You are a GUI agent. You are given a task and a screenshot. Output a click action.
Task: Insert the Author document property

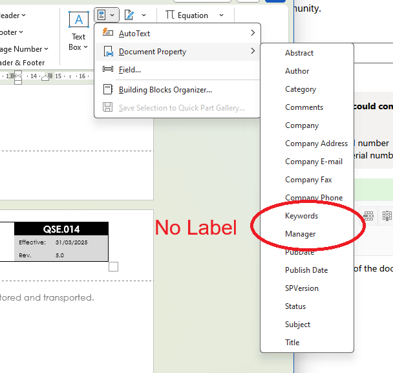click(x=307, y=71)
